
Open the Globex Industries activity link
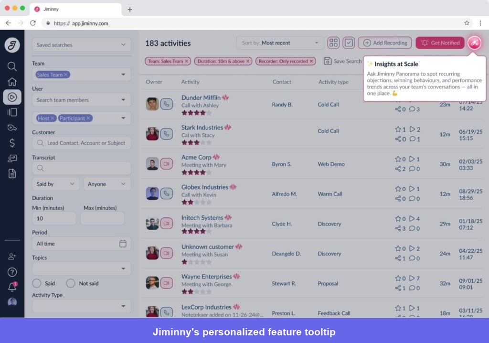(205, 187)
